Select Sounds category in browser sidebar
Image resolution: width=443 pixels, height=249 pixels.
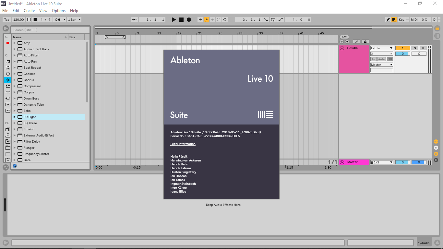coord(8,61)
